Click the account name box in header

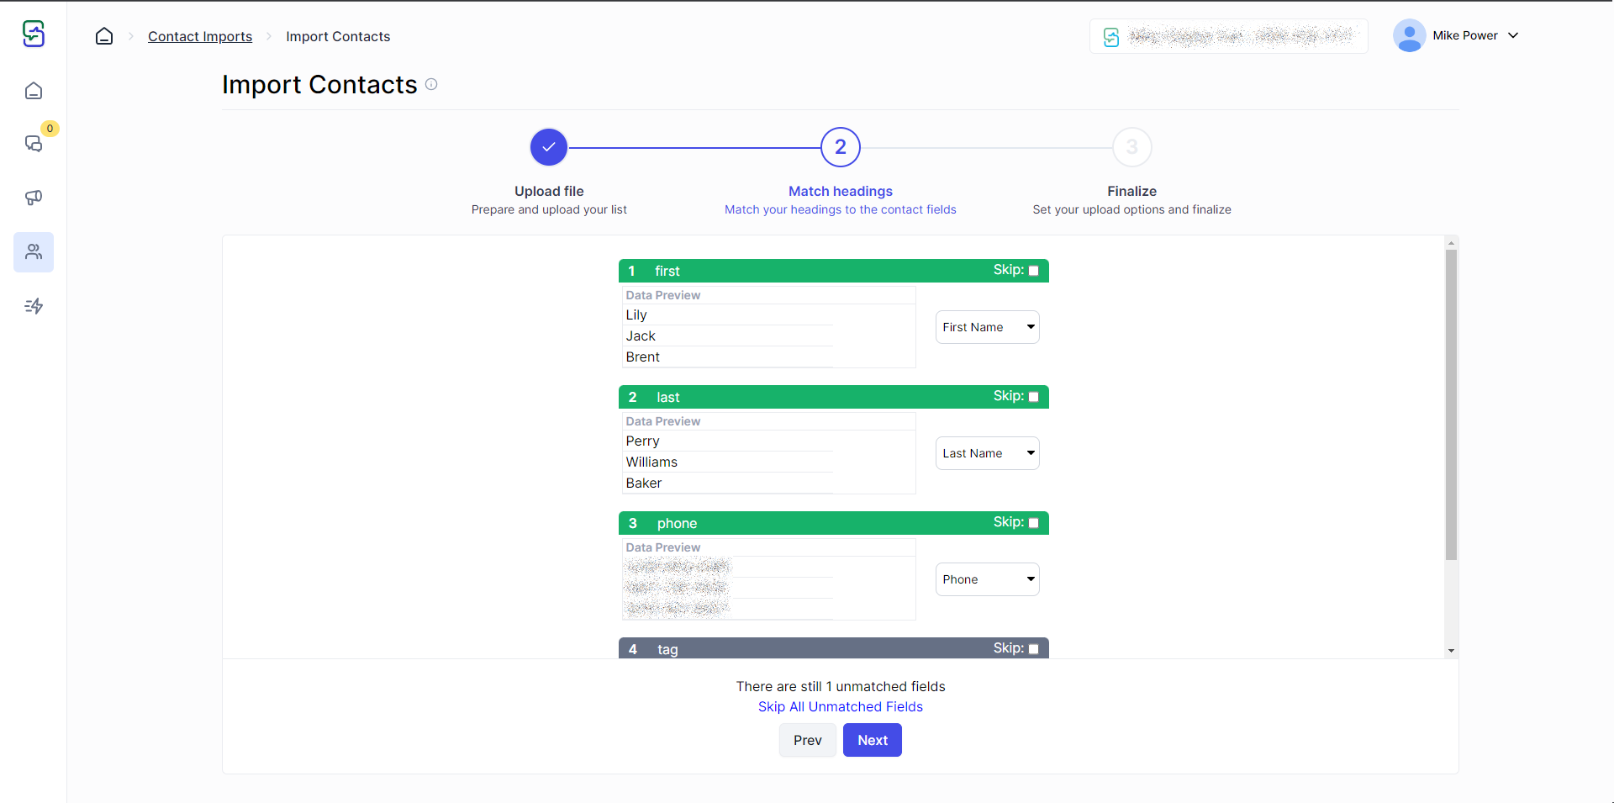click(x=1229, y=36)
